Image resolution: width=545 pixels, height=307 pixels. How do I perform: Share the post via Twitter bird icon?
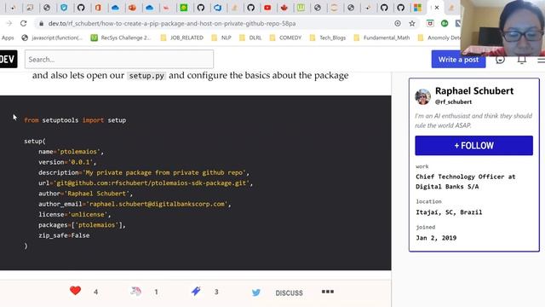point(256,293)
